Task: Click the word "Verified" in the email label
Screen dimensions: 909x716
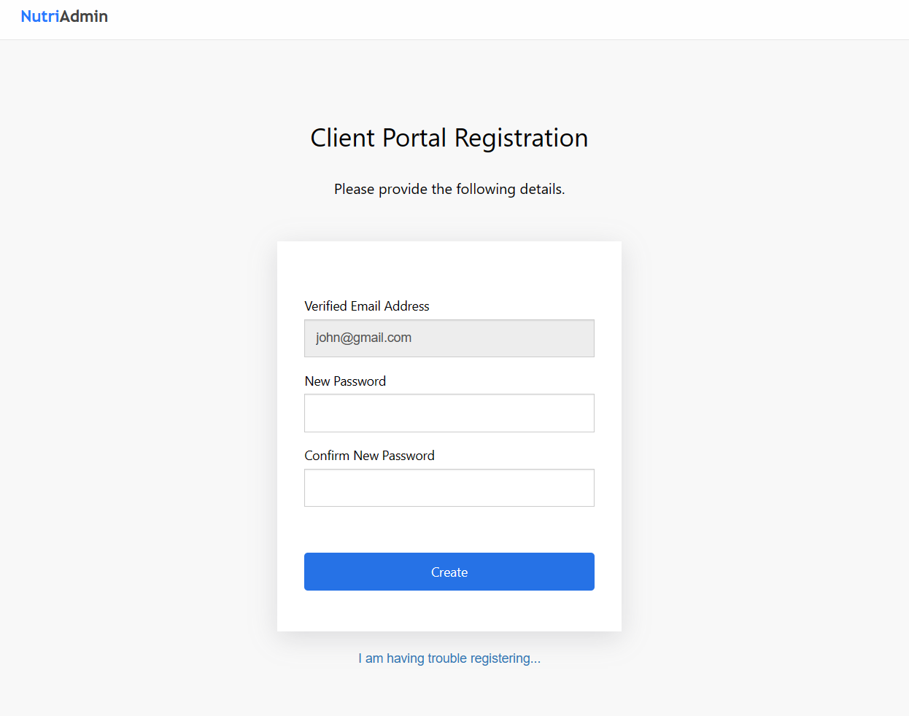Action: (325, 306)
